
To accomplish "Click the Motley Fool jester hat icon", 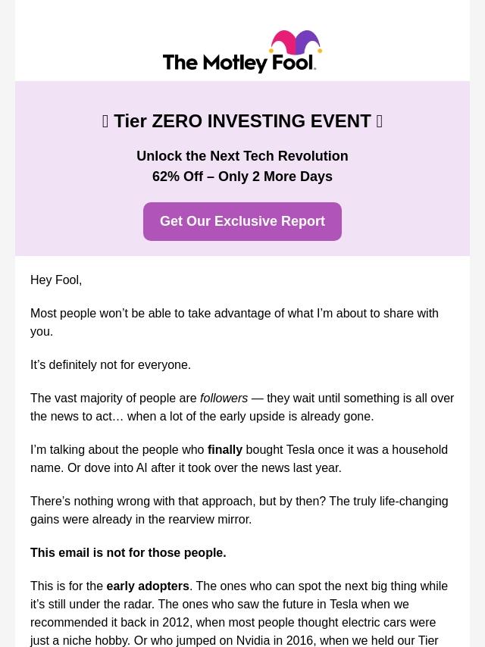I will (x=296, y=43).
